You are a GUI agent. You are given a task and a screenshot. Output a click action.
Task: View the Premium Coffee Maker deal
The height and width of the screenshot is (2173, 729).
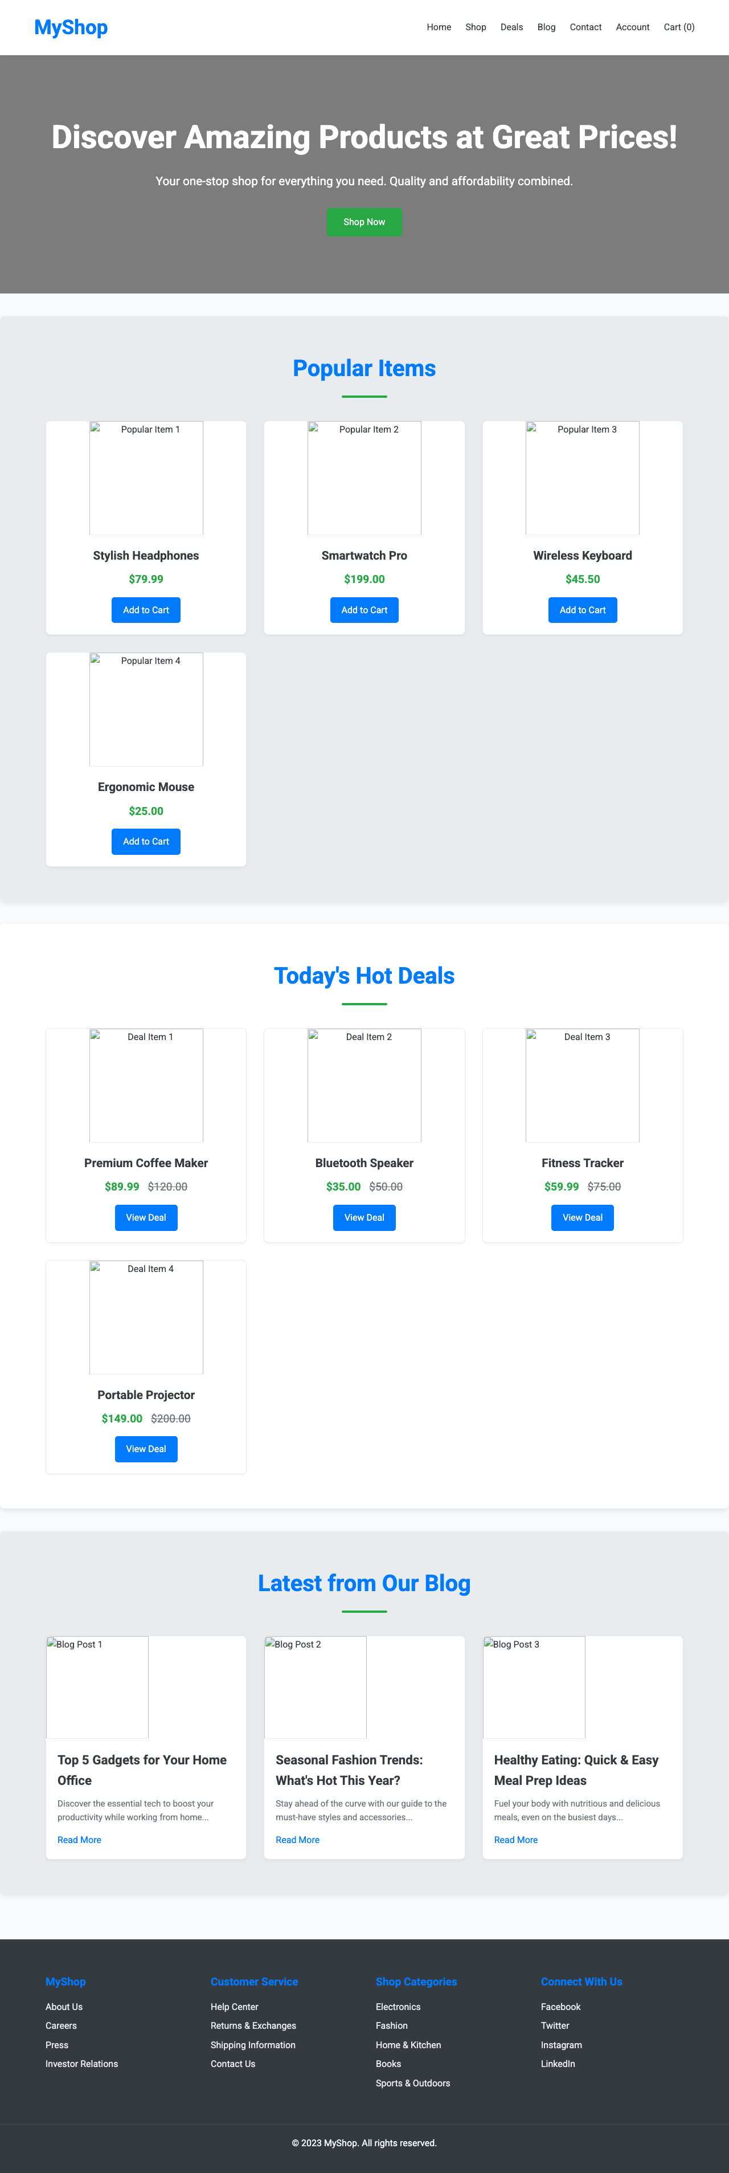tap(145, 1217)
